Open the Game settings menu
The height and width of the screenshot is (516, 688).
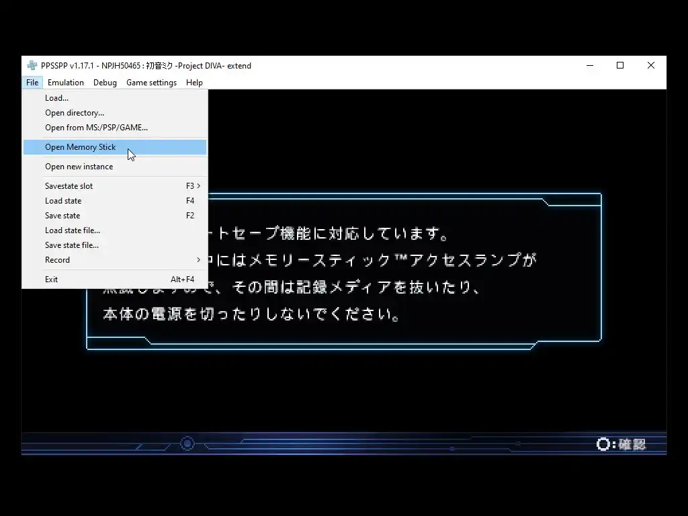point(151,83)
